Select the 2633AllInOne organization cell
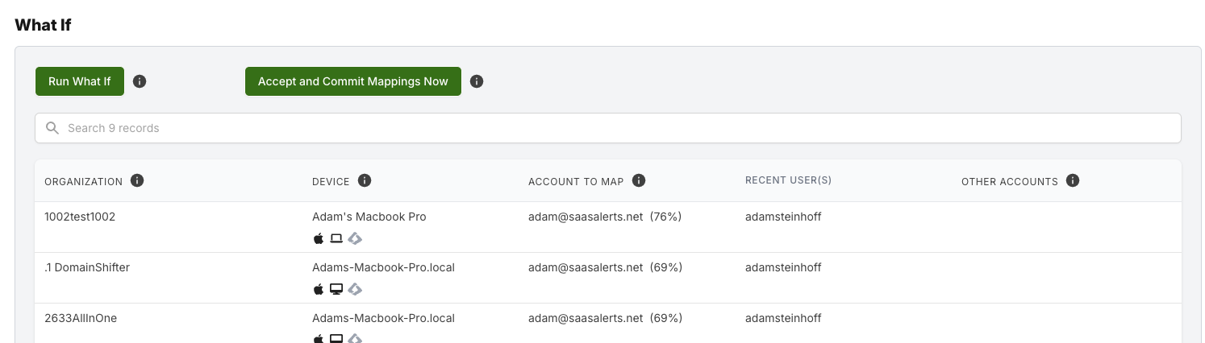The width and height of the screenshot is (1205, 343). (x=81, y=318)
